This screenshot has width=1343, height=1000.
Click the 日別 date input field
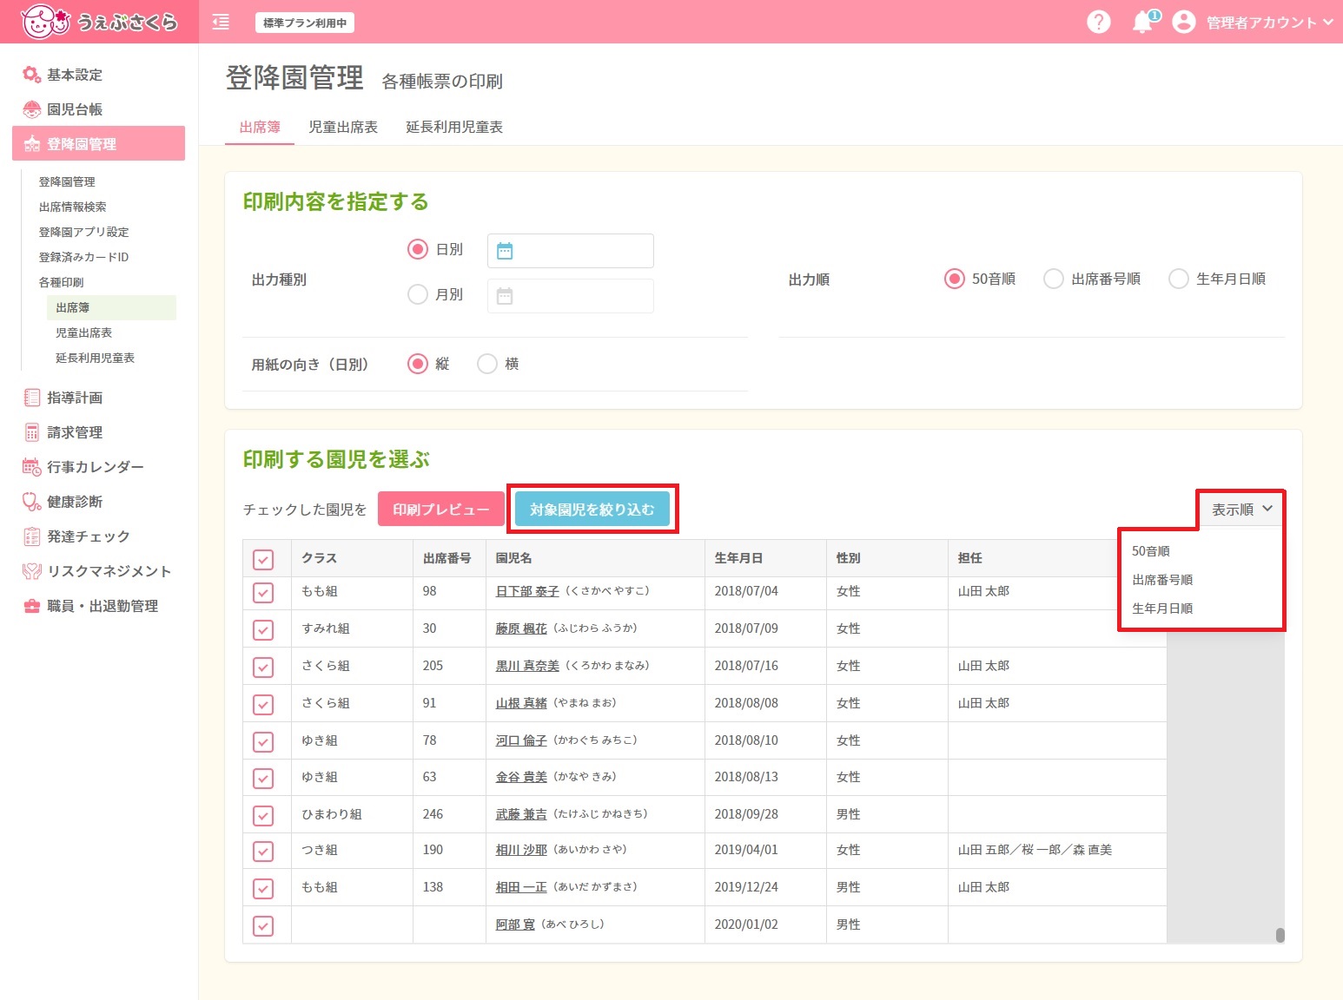pyautogui.click(x=571, y=251)
